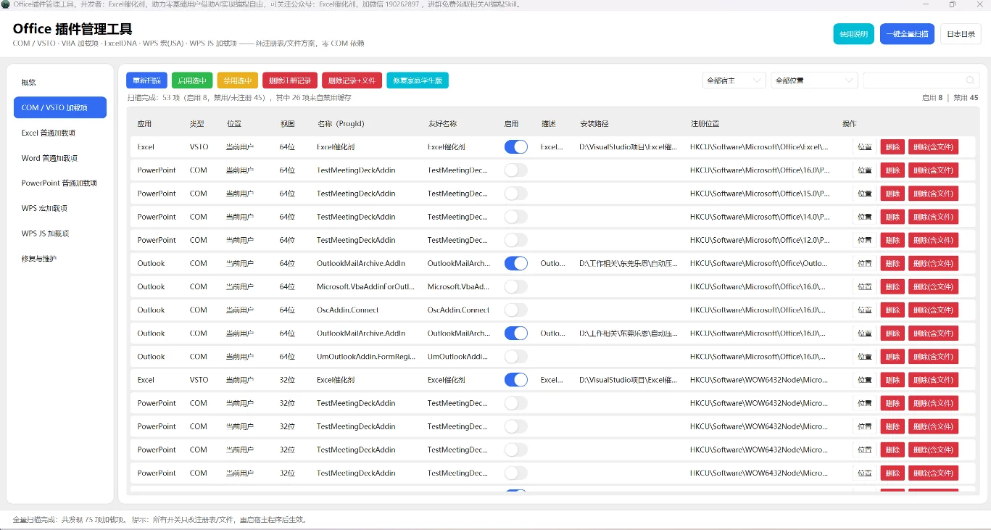Click 删除 for the PowerPoint Office\14.0 row
Viewport: 991px width, 530px height.
pos(892,217)
